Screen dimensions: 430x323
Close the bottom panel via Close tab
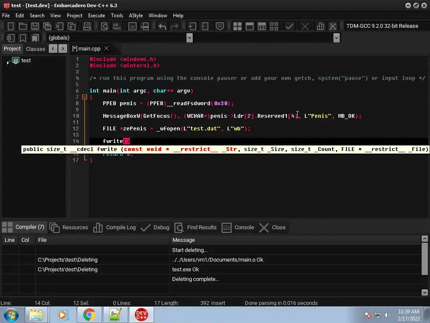click(x=273, y=228)
